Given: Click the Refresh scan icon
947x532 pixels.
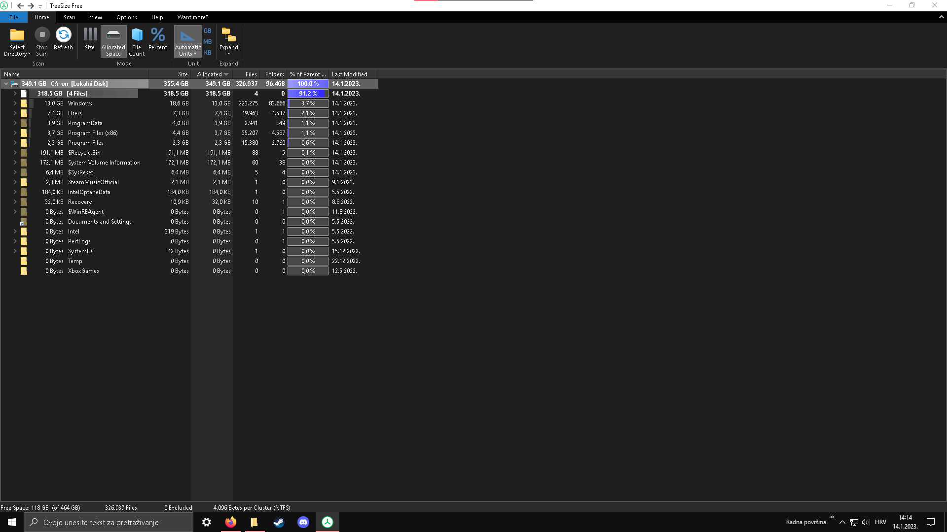Looking at the screenshot, I should click(63, 35).
